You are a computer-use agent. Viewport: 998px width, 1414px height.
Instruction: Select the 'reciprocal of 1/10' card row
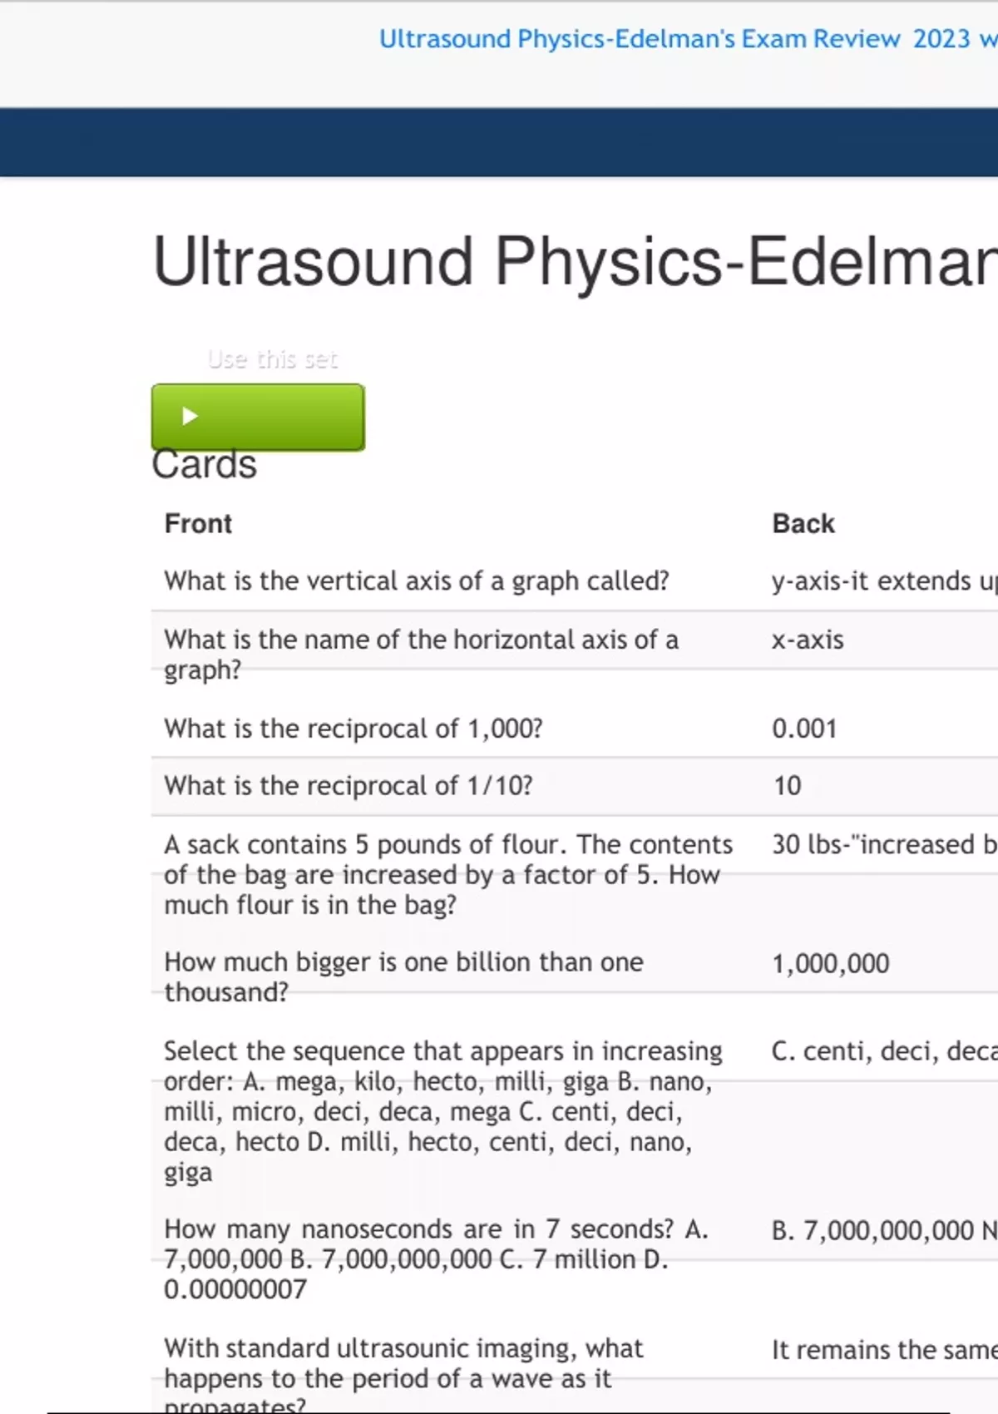[x=348, y=786]
